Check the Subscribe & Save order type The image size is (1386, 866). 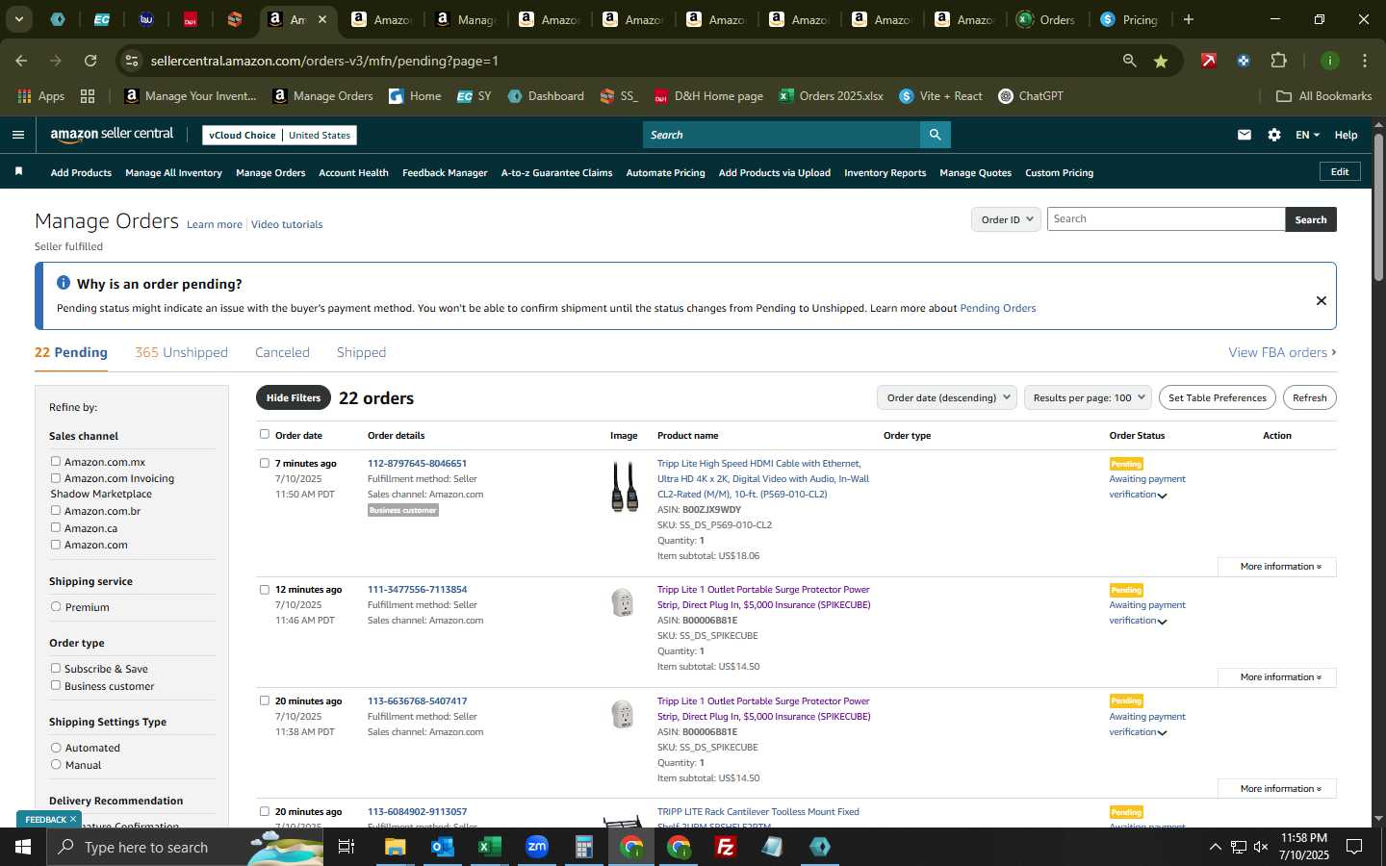coord(56,669)
